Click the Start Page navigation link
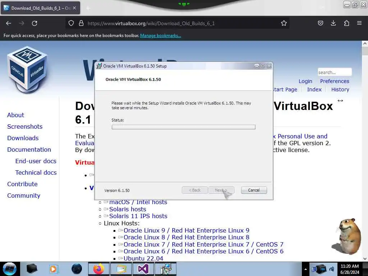Viewport: 368px width, 276px height. coord(285,89)
